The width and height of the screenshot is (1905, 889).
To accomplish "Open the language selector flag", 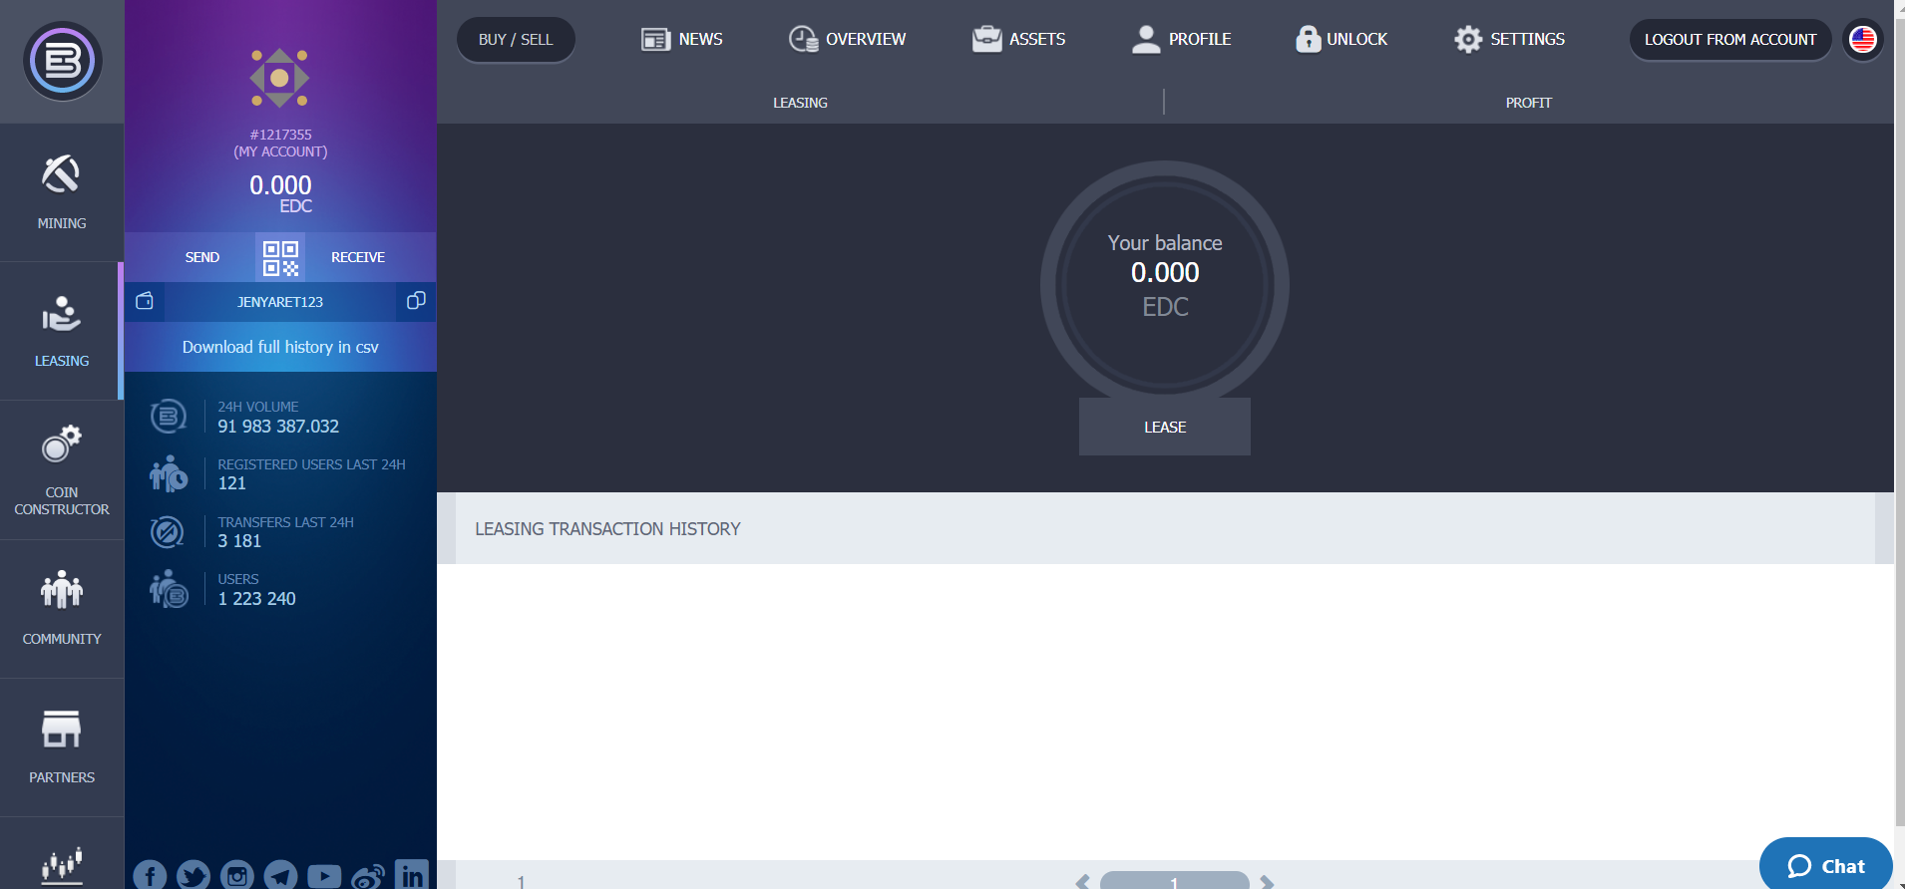I will 1862,40.
